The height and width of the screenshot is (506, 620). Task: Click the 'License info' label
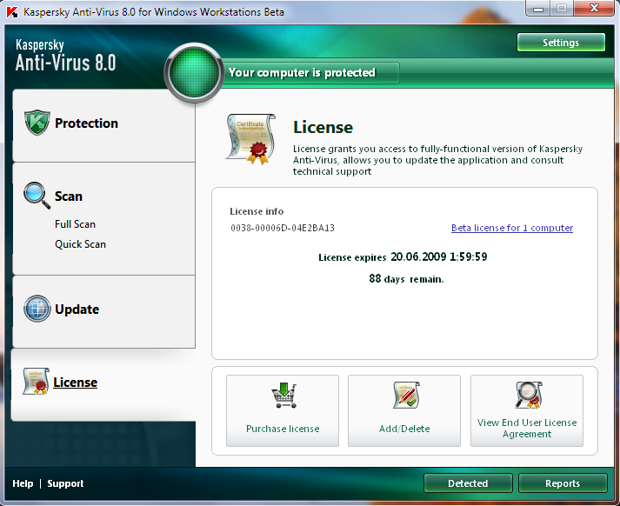(x=257, y=211)
